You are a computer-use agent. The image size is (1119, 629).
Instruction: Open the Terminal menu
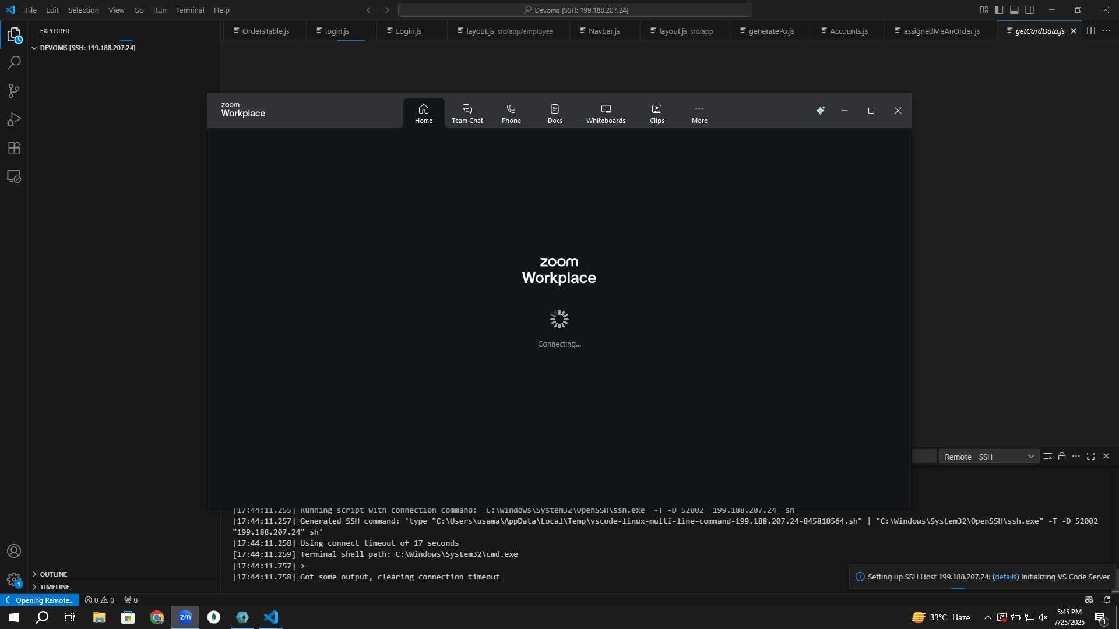[x=190, y=10]
